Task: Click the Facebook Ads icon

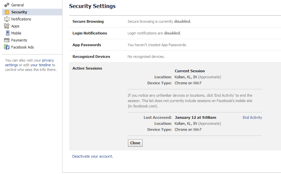Action: point(7,47)
